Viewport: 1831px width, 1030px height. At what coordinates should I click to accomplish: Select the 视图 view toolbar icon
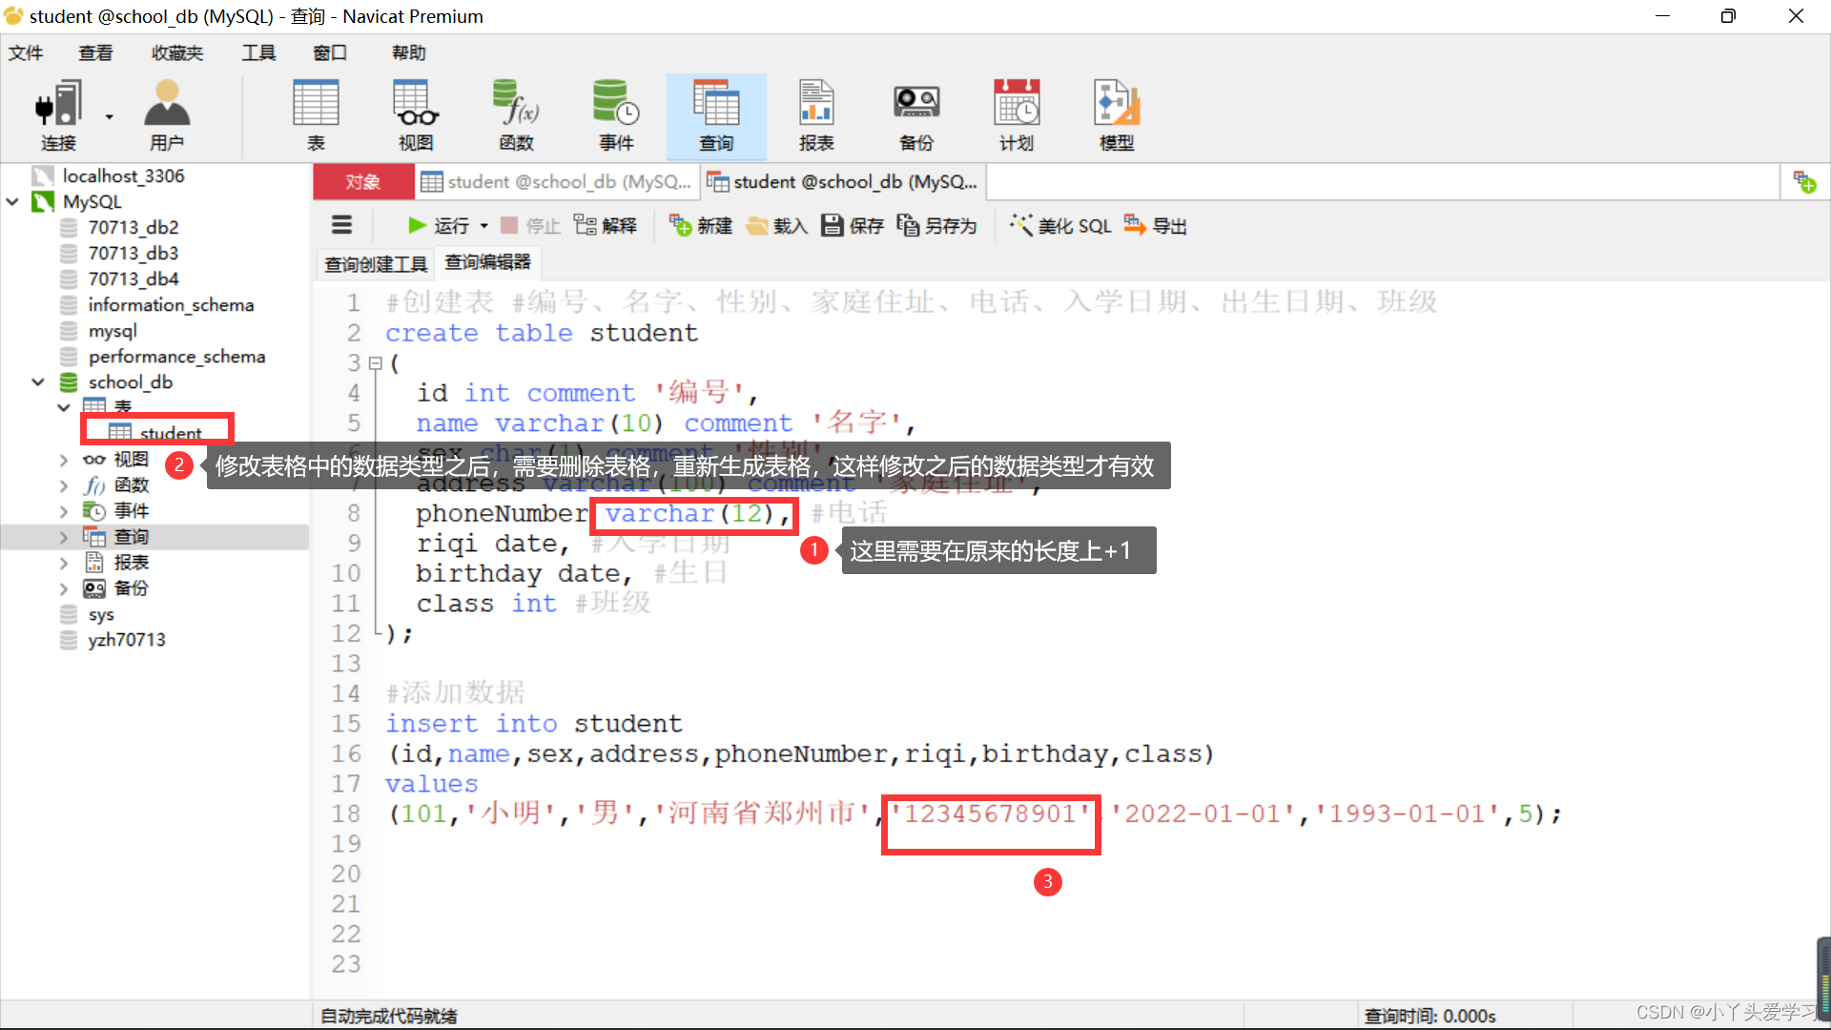point(416,115)
